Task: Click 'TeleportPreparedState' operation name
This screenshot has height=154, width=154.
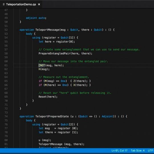Action: click(x=52, y=116)
